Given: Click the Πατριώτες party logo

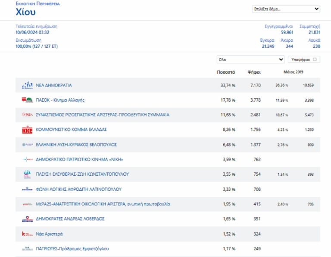Looking at the screenshot, I should tap(27, 249).
